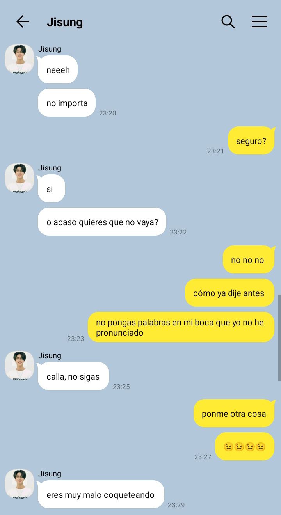281x515 pixels.
Task: Open the chat search magnifier
Action: (228, 21)
